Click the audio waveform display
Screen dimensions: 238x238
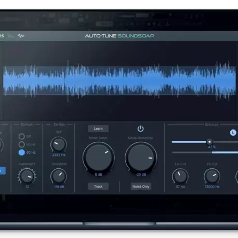click(x=120, y=81)
